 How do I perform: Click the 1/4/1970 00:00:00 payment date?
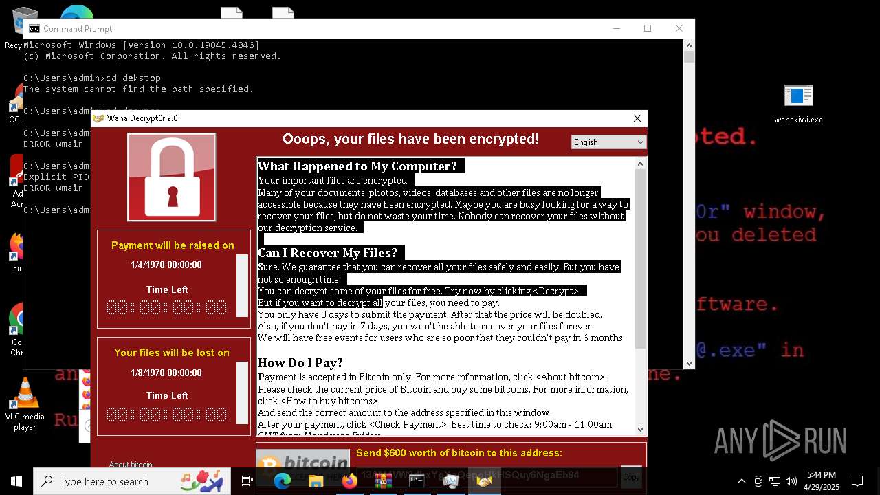click(x=166, y=265)
